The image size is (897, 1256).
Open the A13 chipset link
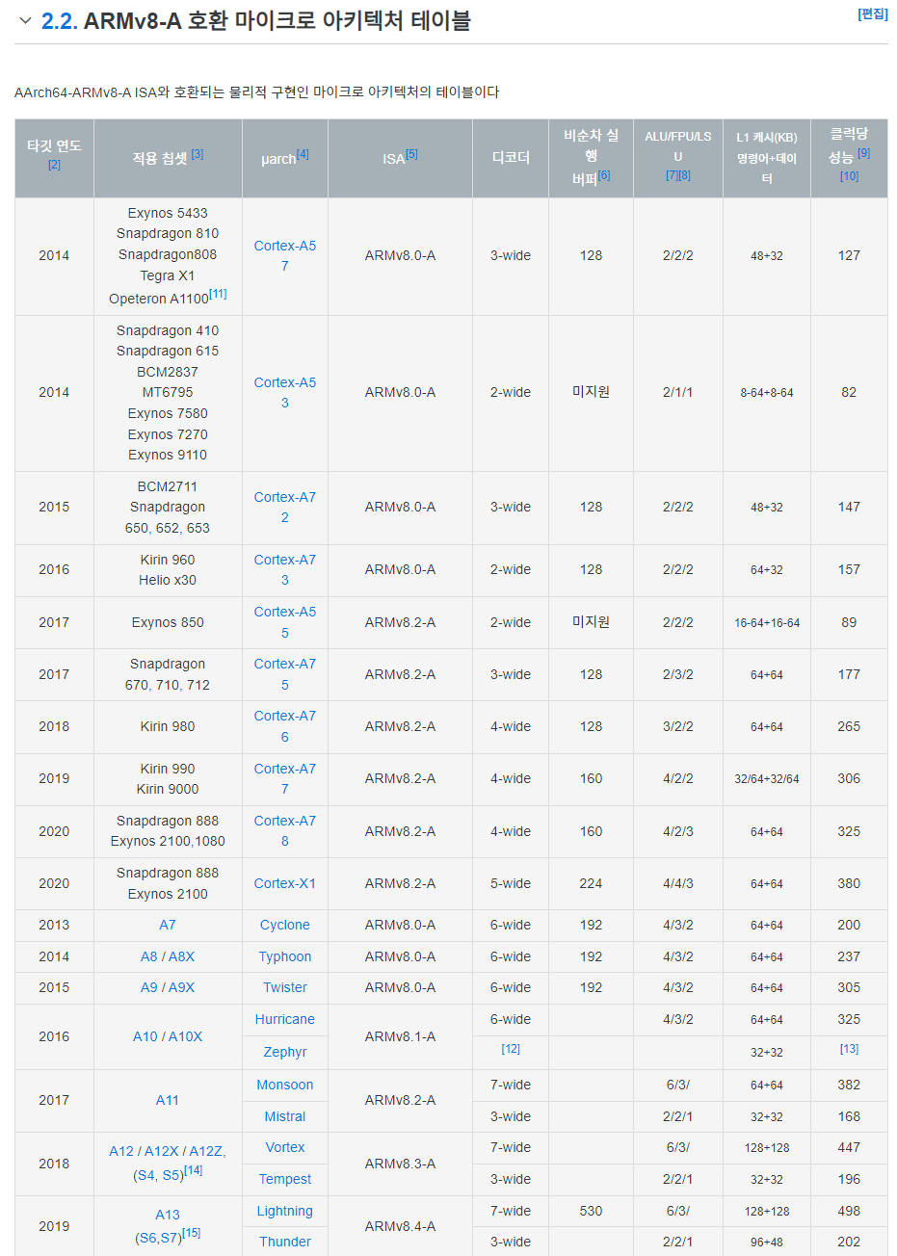168,1215
